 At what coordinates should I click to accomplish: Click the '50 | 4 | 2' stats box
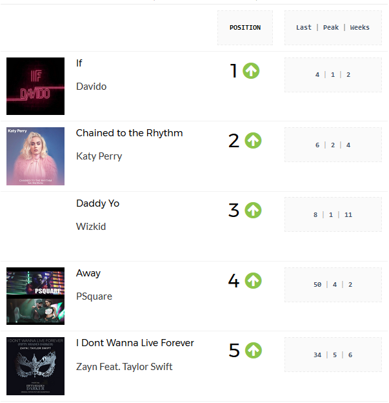333,285
